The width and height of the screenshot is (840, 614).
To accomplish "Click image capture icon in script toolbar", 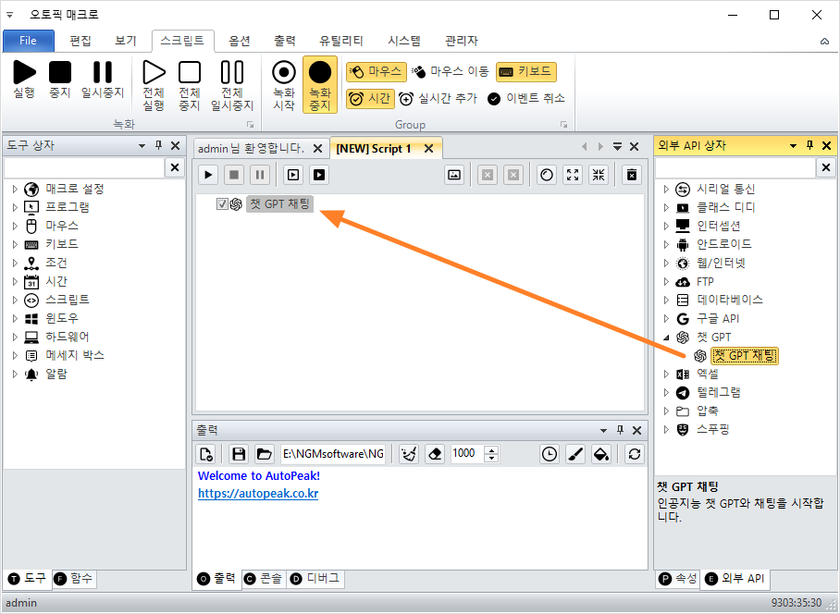I will coord(454,175).
